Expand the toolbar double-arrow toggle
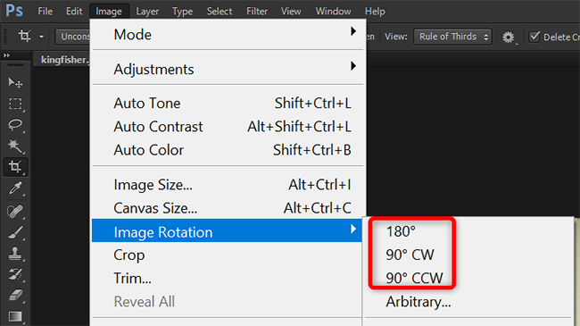Viewport: 580px width, 326px height. point(6,55)
